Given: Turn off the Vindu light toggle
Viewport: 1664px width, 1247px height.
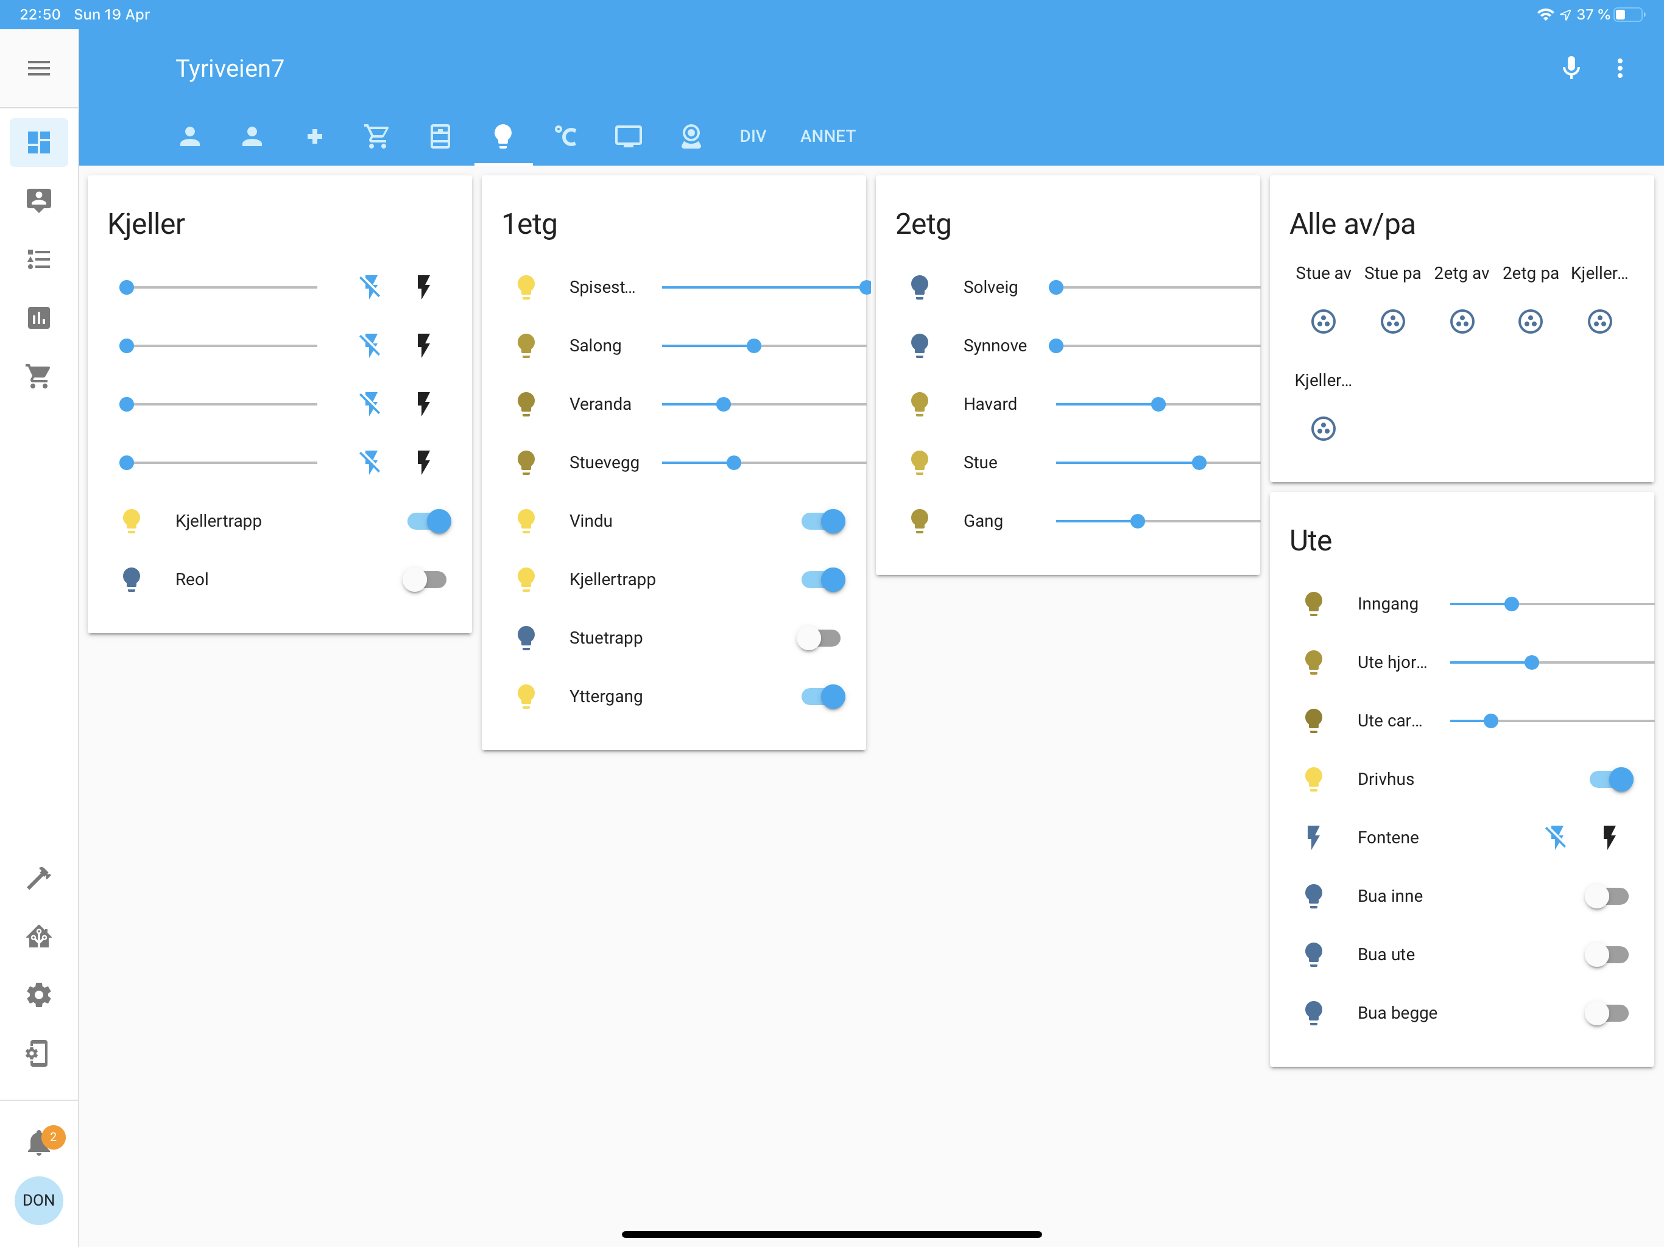Looking at the screenshot, I should click(823, 521).
